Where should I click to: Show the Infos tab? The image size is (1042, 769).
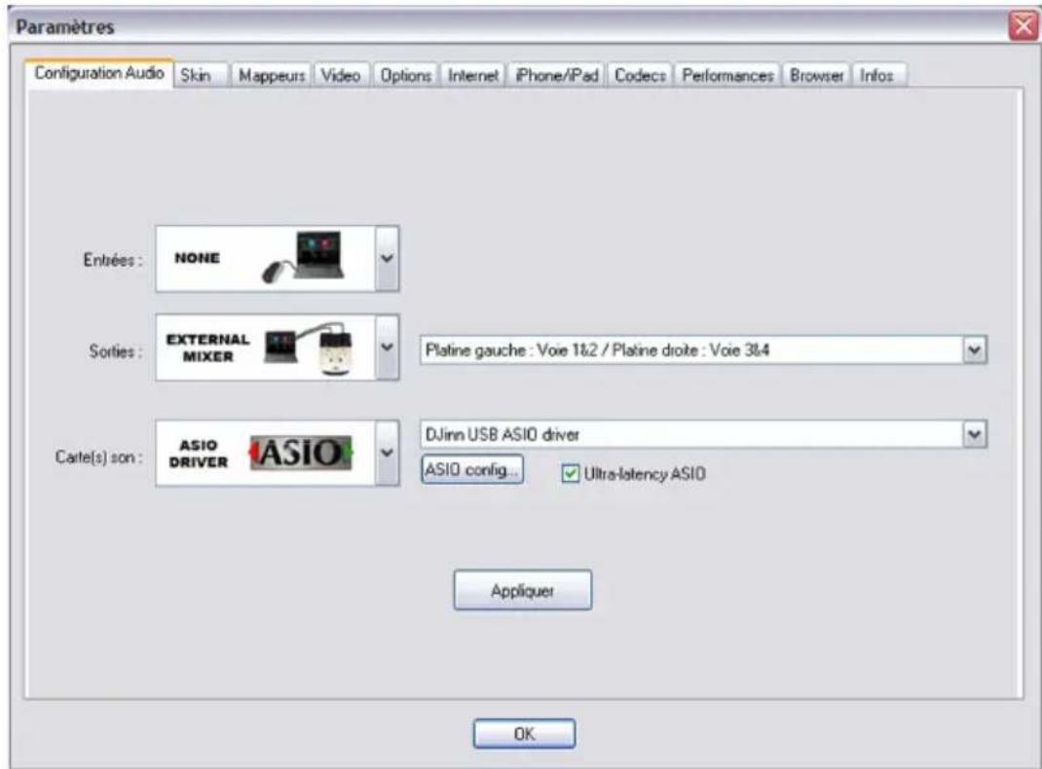click(877, 76)
